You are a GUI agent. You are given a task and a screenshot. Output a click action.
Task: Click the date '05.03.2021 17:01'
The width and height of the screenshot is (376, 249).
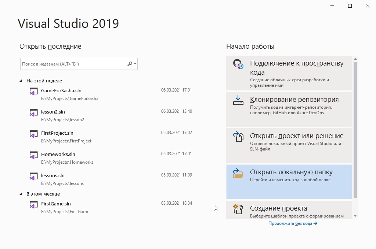[x=177, y=154]
